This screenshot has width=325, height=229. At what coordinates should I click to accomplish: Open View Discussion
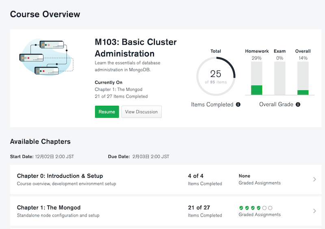[x=141, y=112]
